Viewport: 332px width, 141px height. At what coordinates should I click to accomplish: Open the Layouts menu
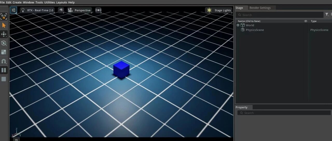[61, 2]
